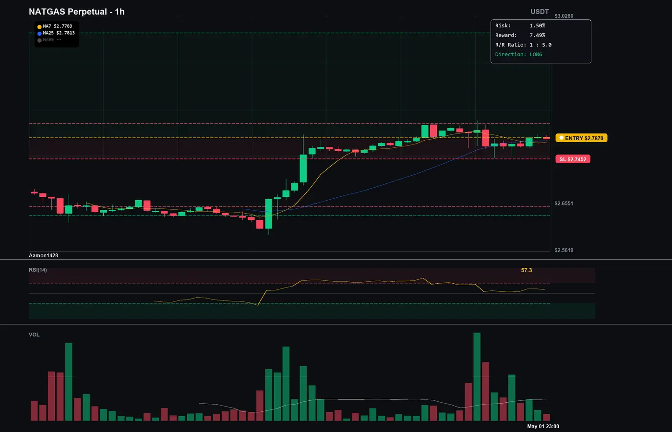Click the RSI(14) indicator label
The image size is (672, 432).
[38, 270]
